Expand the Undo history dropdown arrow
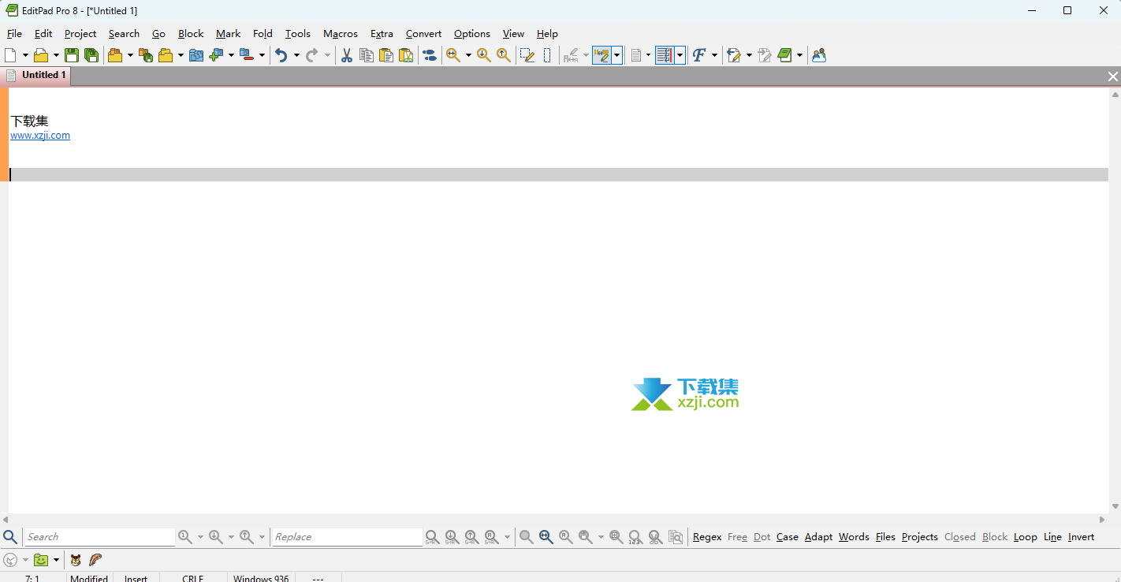 [x=296, y=55]
